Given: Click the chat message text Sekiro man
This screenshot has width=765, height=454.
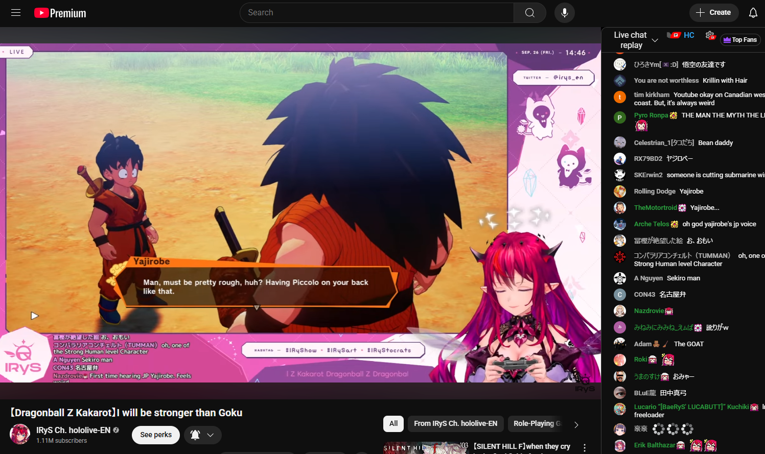Looking at the screenshot, I should [x=683, y=278].
